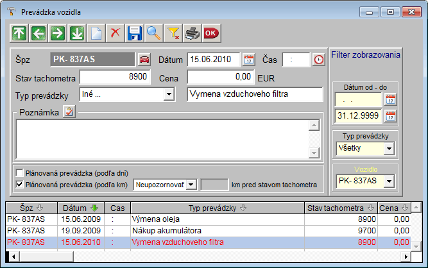Image resolution: width=428 pixels, height=268 pixels.
Task: Click date 19.09.2009 in table
Action: click(81, 231)
